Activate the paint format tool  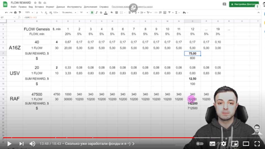(x=20, y=13)
